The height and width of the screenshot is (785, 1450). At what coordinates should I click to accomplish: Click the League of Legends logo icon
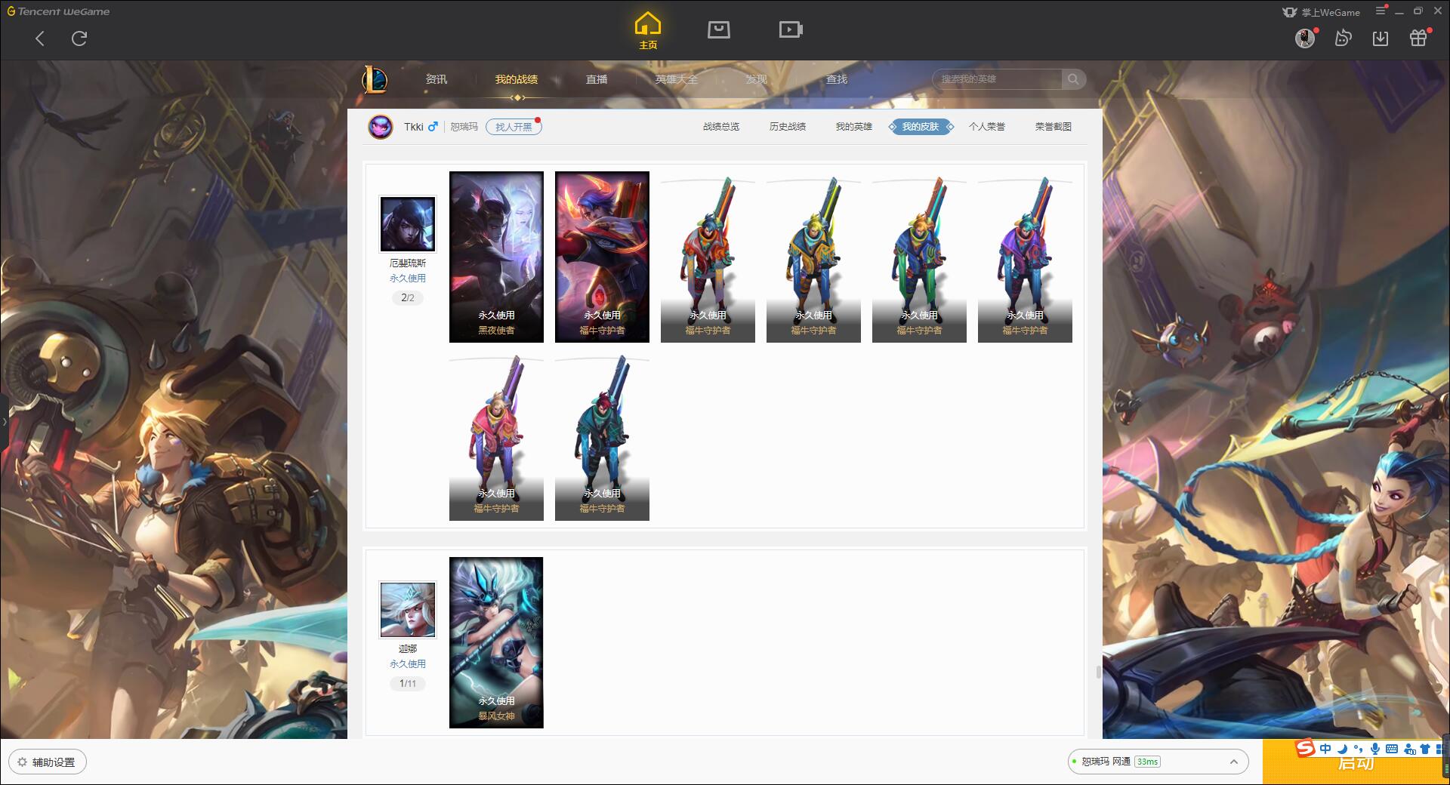pos(375,79)
